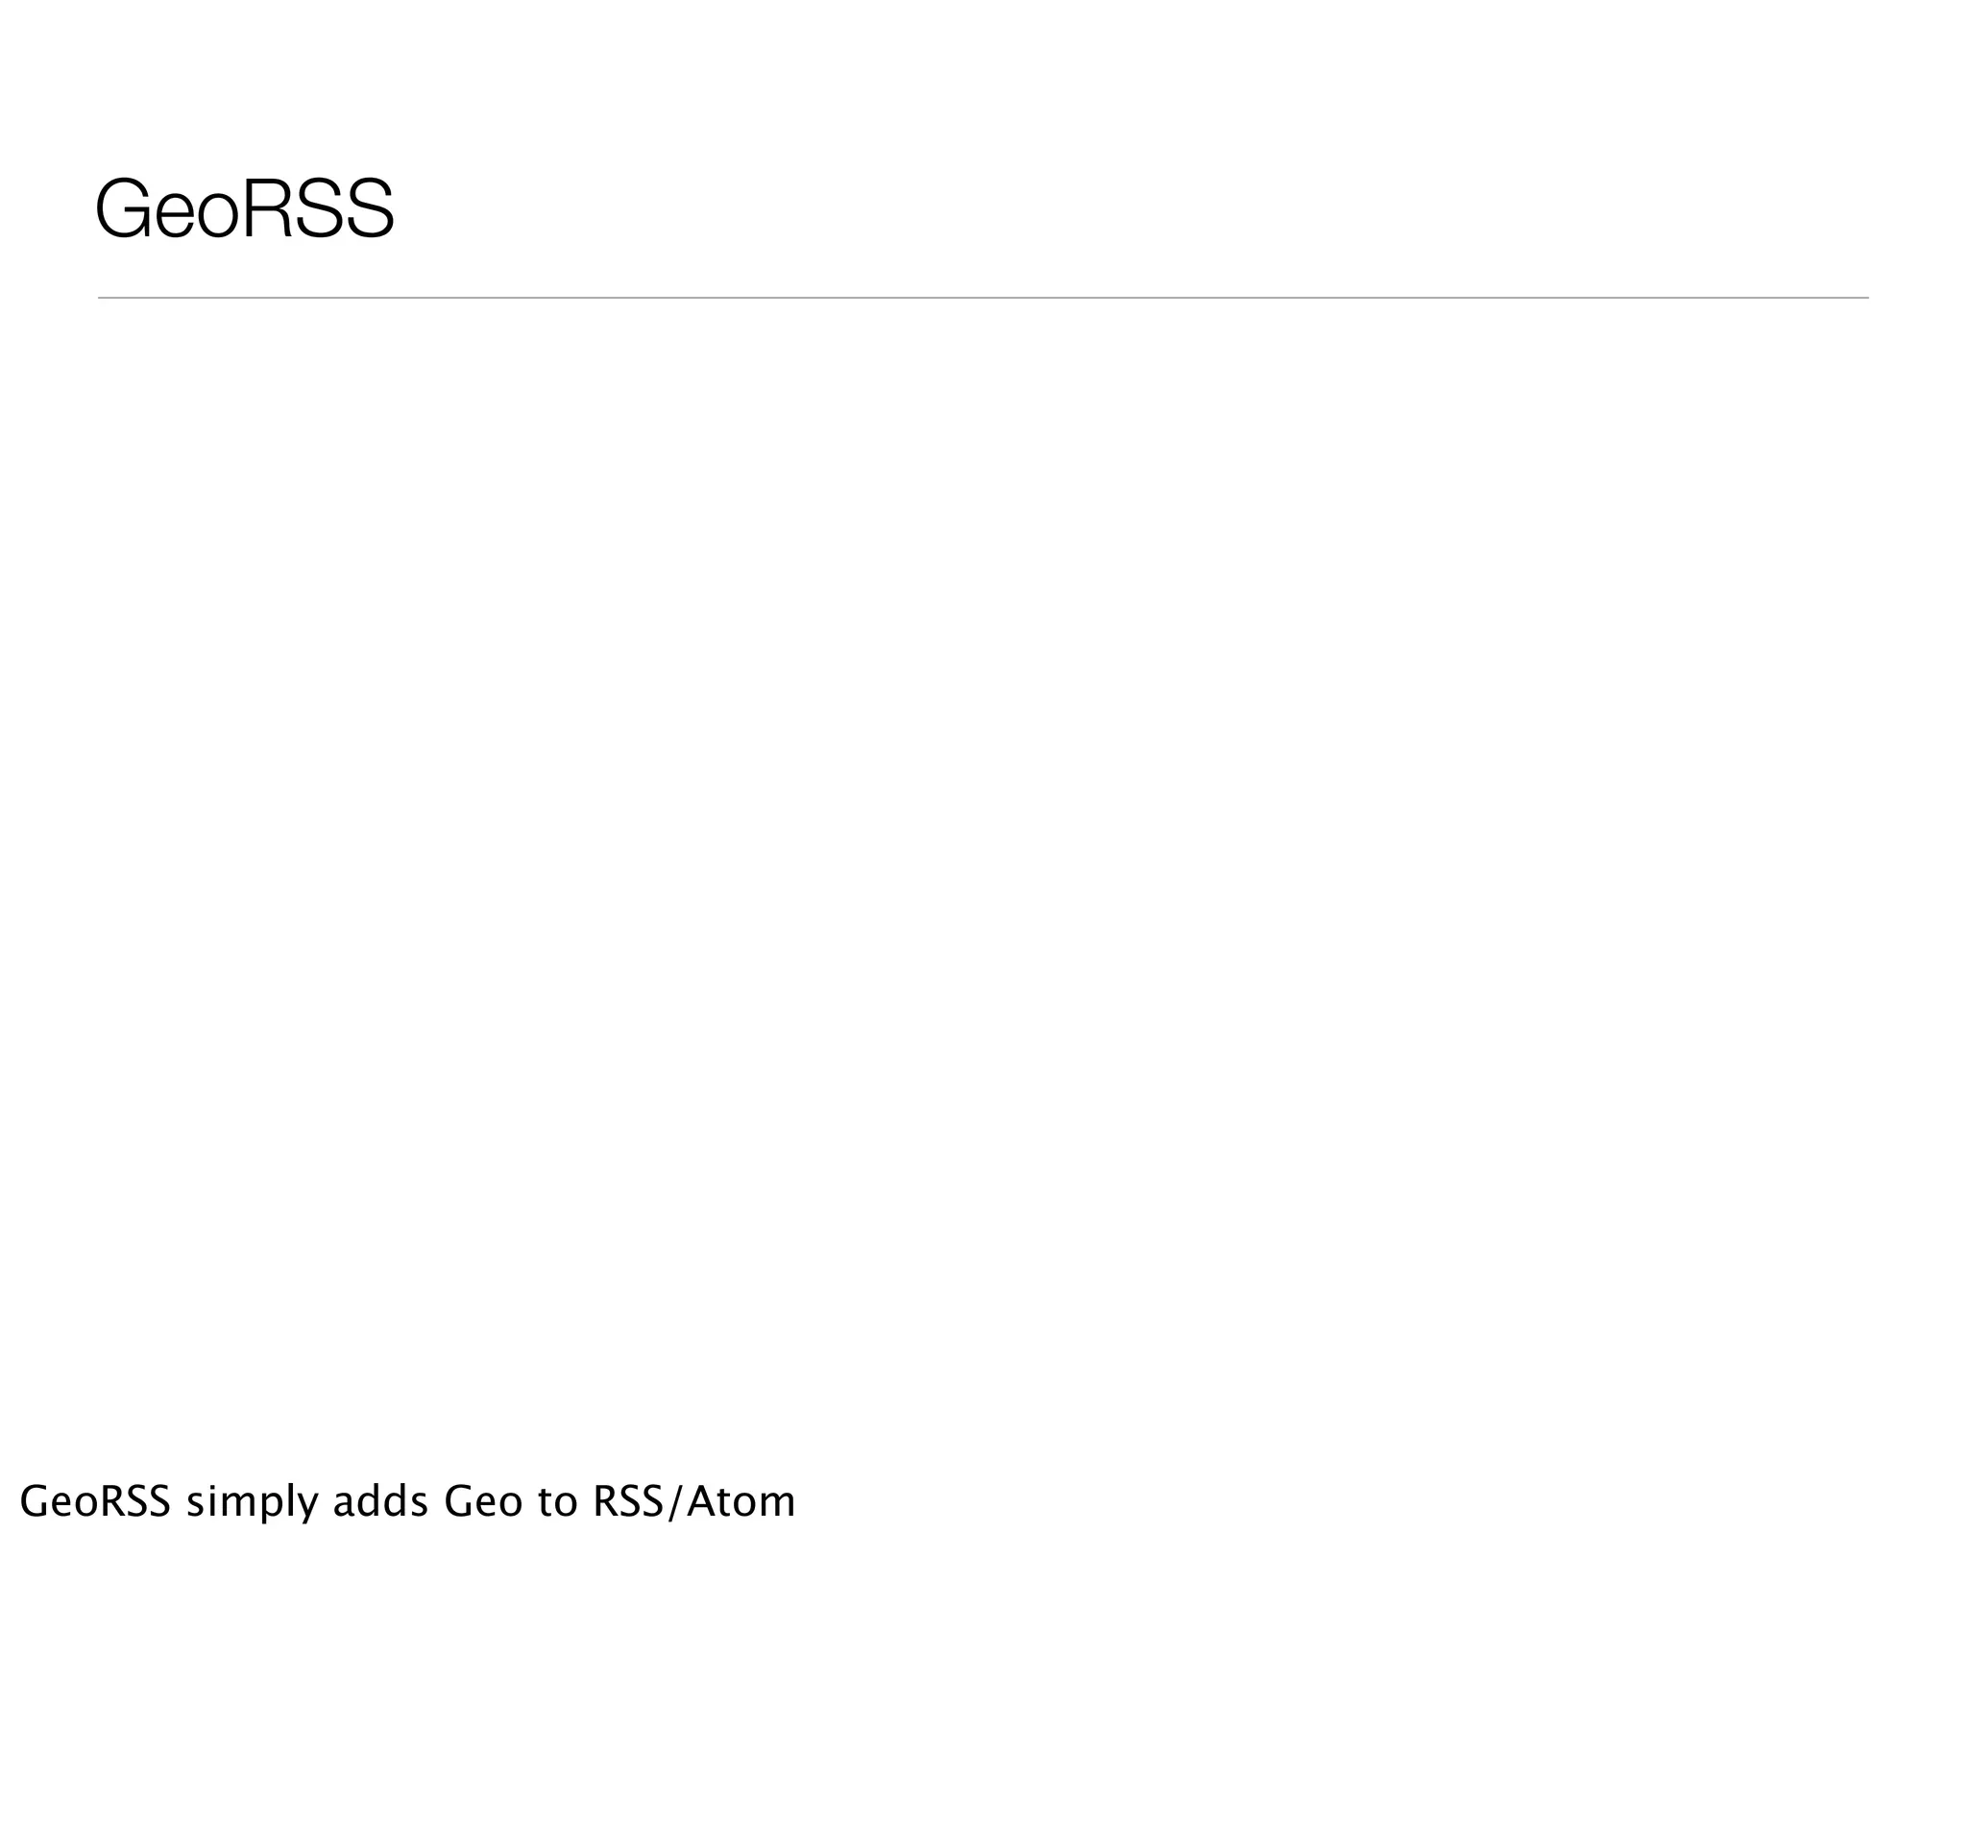Click the "RSS" before the slash in the caption

pyautogui.click(x=629, y=1502)
